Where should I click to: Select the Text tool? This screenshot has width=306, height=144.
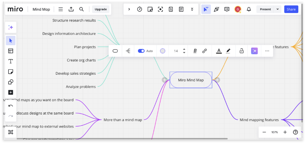click(10, 61)
